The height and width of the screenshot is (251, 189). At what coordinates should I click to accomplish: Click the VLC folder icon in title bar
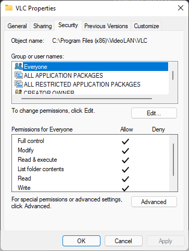coord(9,8)
